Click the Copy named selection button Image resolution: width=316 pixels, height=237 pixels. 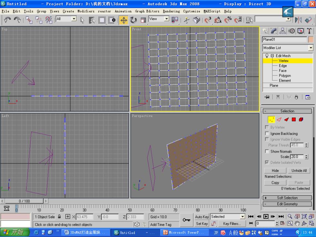pyautogui.click(x=275, y=183)
